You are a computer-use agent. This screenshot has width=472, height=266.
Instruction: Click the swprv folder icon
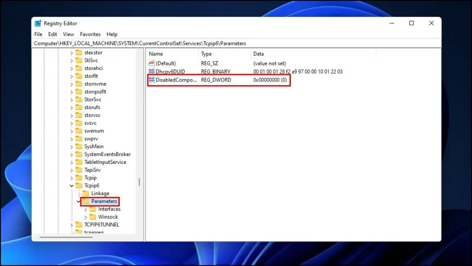79,138
